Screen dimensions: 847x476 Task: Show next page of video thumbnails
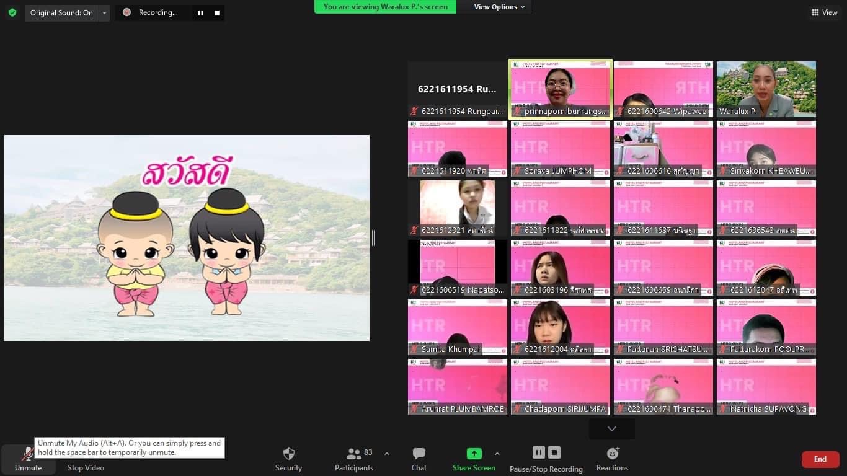(612, 429)
